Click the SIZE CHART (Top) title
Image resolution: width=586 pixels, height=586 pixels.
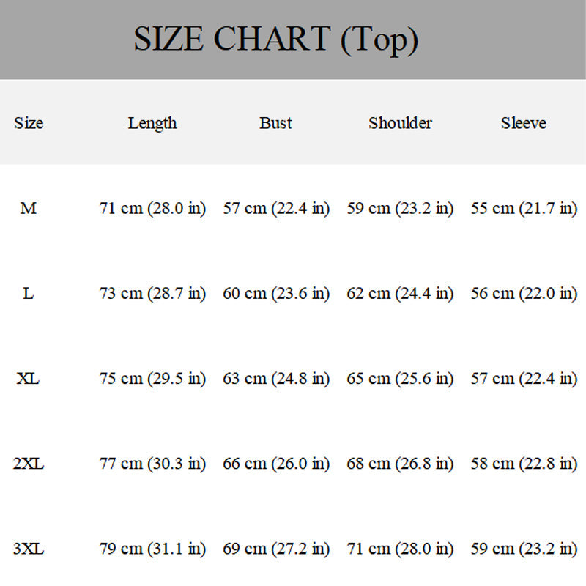coord(275,39)
